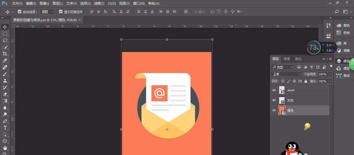Screen dimensions: 354x155
Task: Hide the 灰色 layer via eye icon
Action: pyautogui.click(x=274, y=100)
